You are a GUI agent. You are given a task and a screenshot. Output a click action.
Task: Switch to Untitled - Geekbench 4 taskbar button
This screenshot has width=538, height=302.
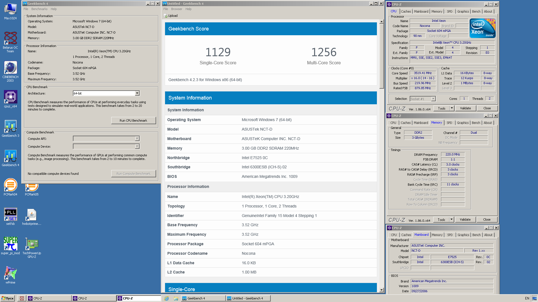click(x=248, y=298)
